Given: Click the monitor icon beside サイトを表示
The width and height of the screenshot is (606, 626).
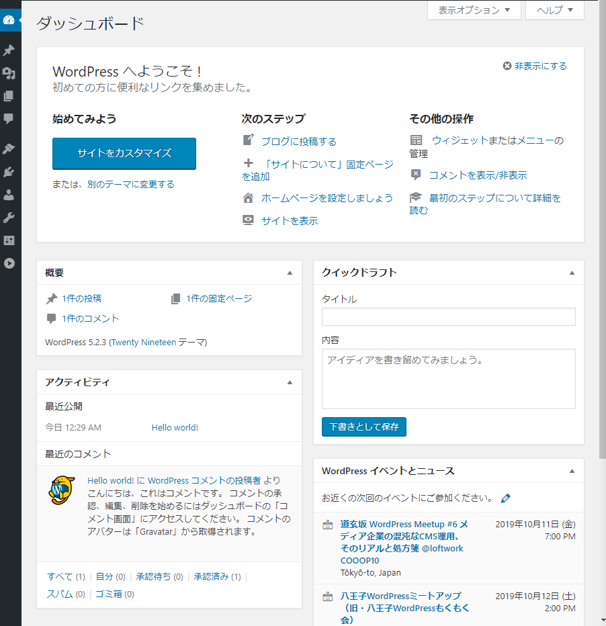Looking at the screenshot, I should [249, 220].
